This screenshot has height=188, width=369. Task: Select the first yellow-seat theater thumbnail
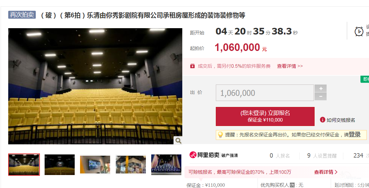(24, 165)
